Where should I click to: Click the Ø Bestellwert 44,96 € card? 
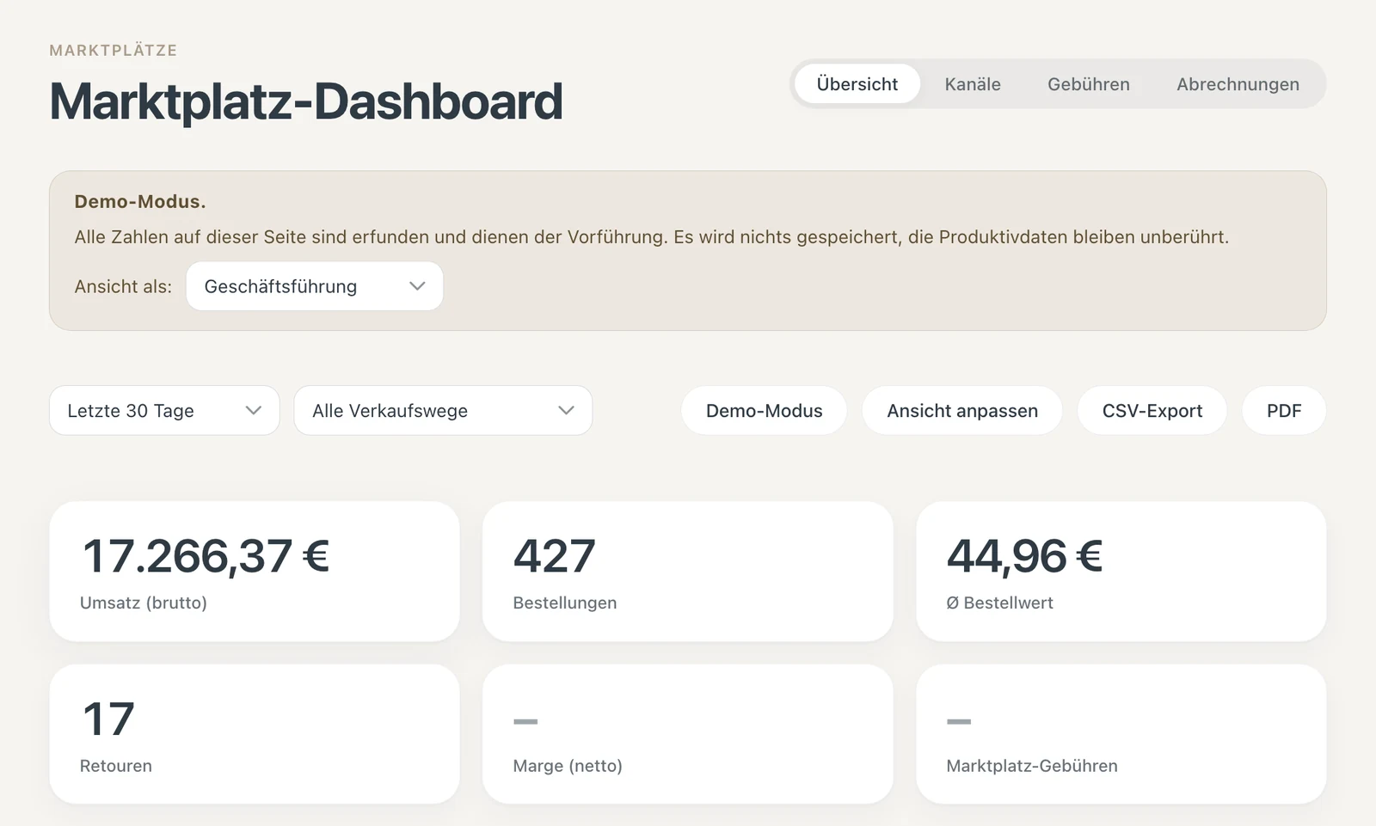[x=1121, y=572]
